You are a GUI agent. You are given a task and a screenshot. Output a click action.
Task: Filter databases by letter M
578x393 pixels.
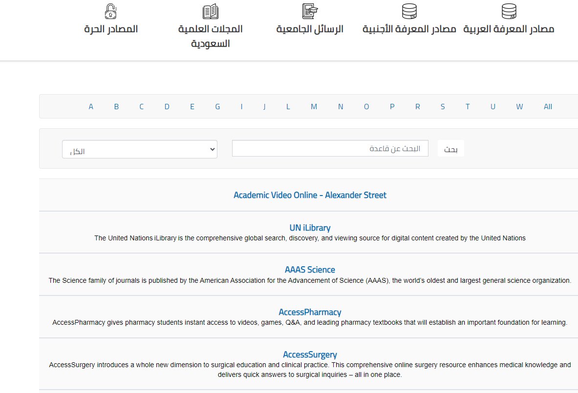click(x=314, y=107)
